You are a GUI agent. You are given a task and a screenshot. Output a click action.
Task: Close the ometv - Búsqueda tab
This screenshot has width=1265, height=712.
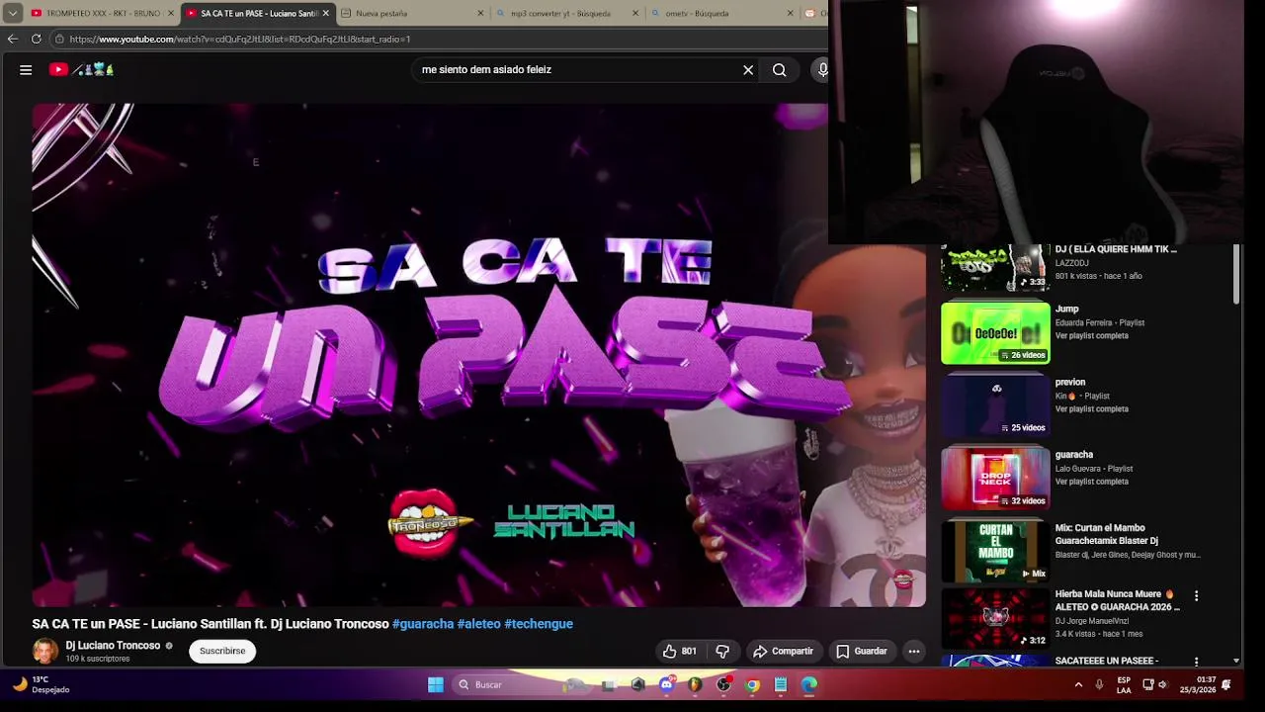791,14
